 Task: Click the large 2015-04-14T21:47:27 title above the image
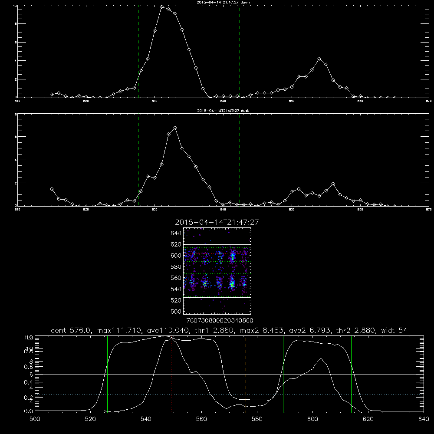pyautogui.click(x=217, y=222)
